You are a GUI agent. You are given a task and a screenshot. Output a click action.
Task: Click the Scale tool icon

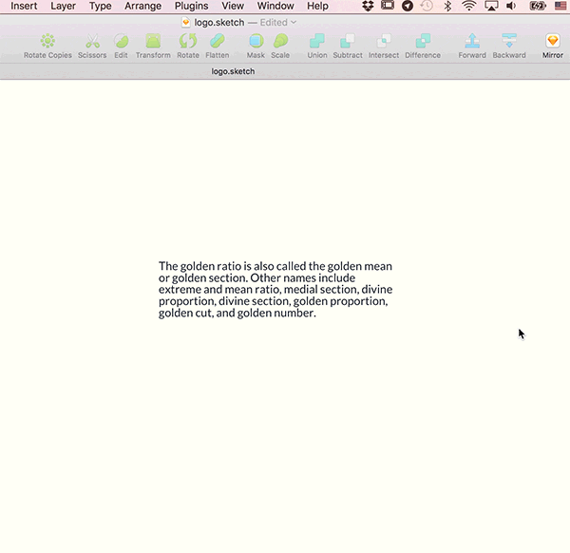click(x=280, y=41)
